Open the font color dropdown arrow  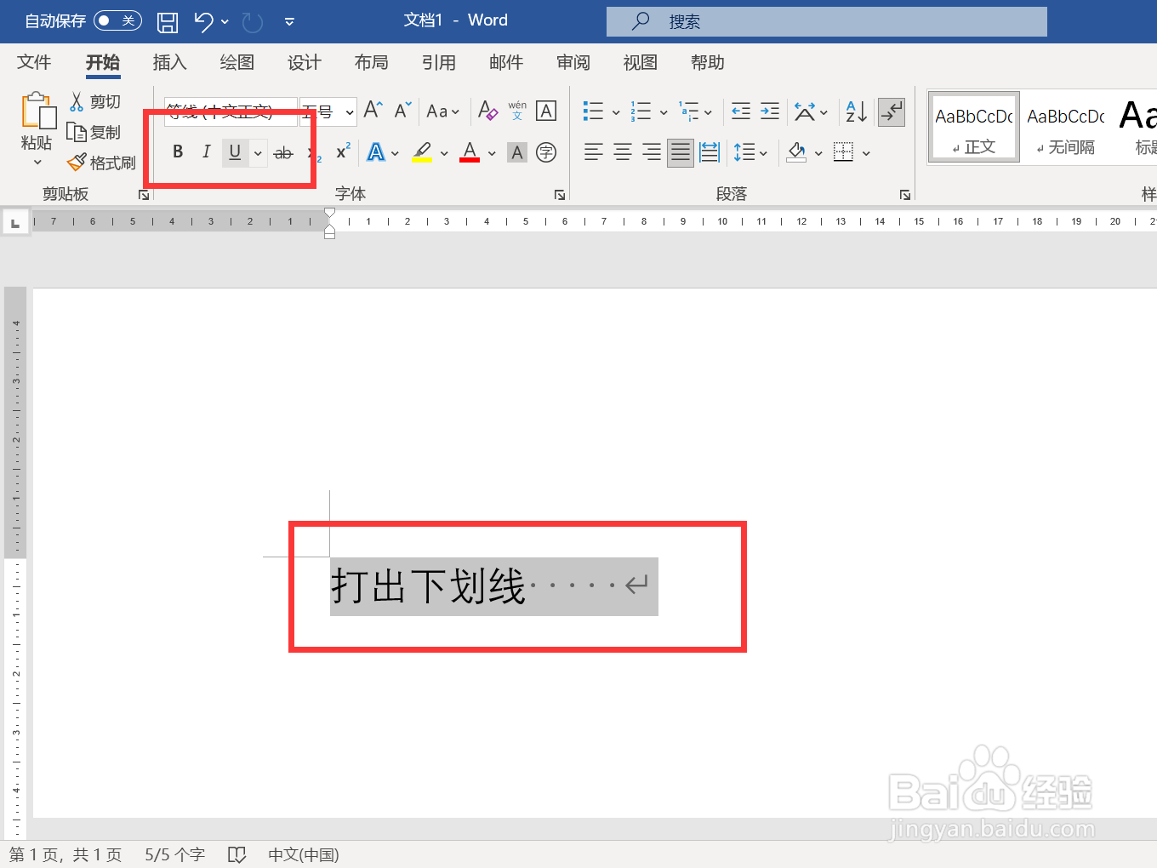(492, 154)
